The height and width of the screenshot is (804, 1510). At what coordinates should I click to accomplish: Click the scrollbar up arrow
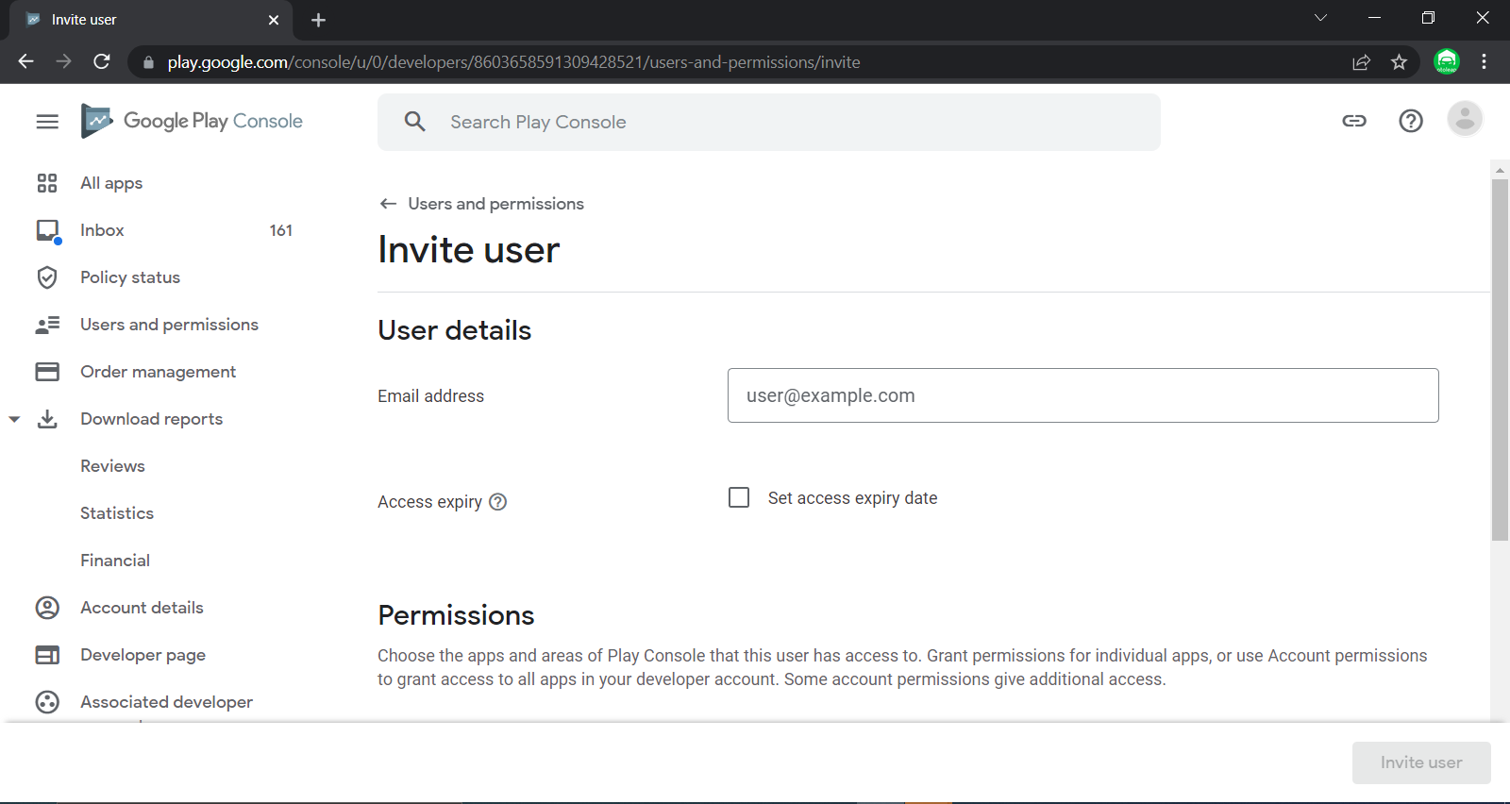point(1500,171)
